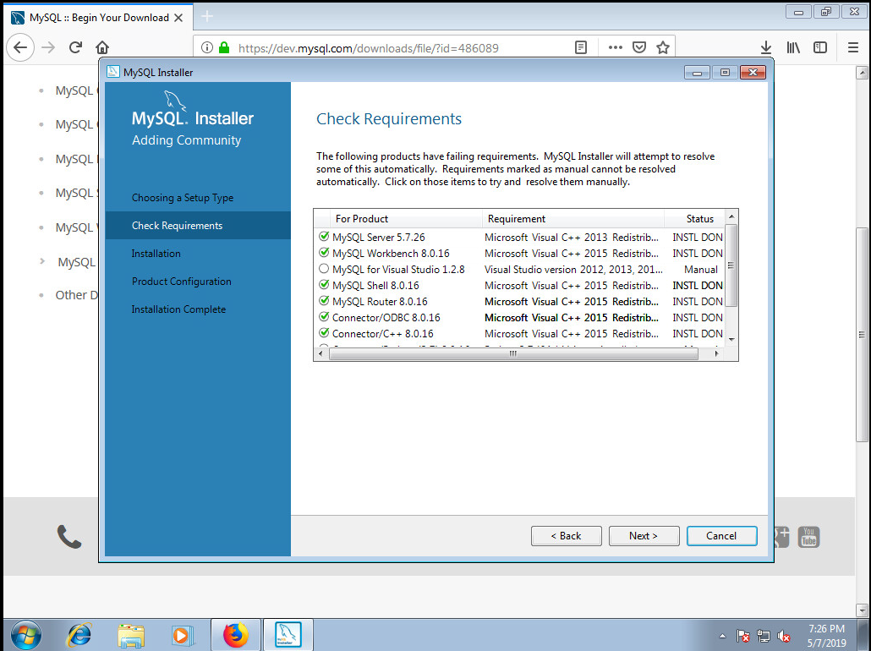Show site information icon in address bar

(x=206, y=48)
